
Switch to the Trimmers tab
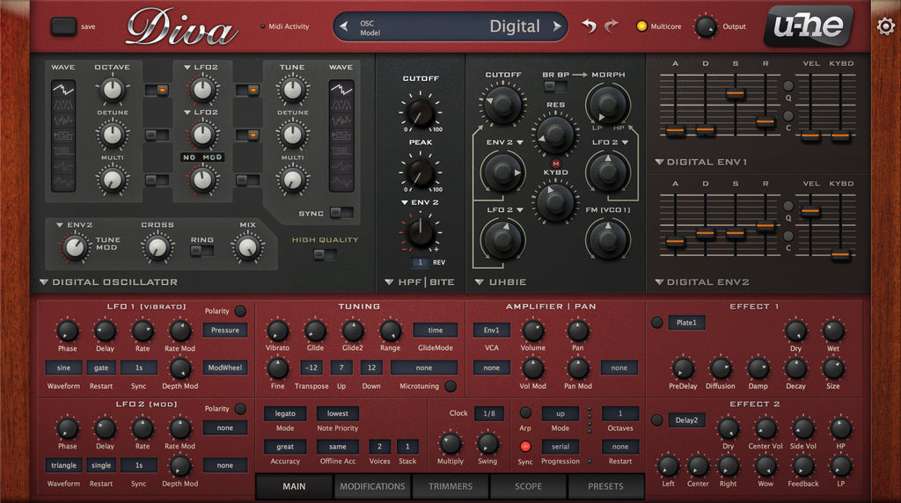[x=450, y=486]
